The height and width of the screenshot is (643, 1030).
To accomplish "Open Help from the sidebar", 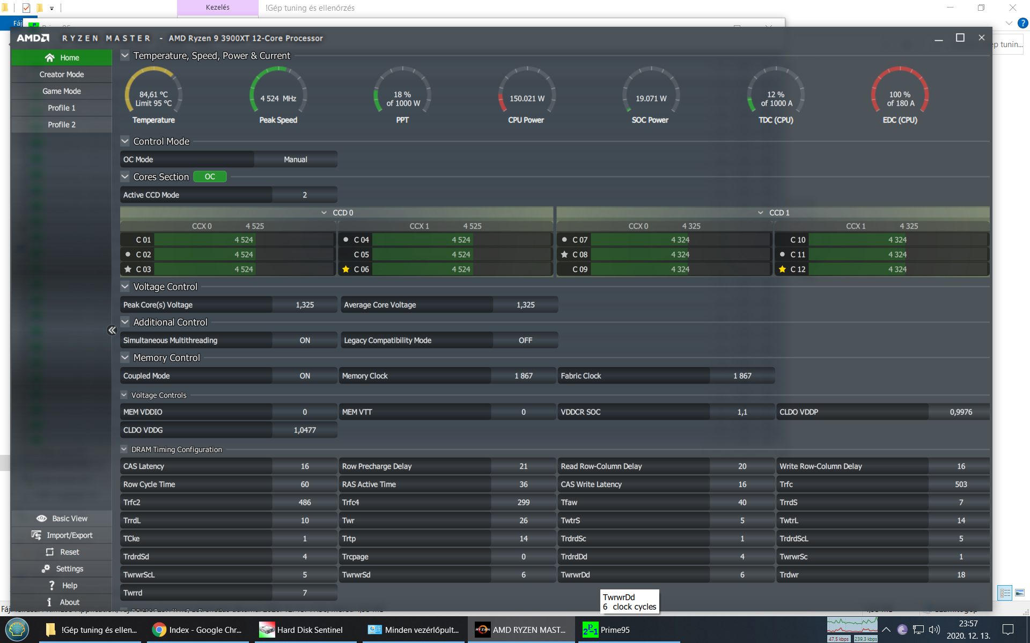I will [62, 585].
